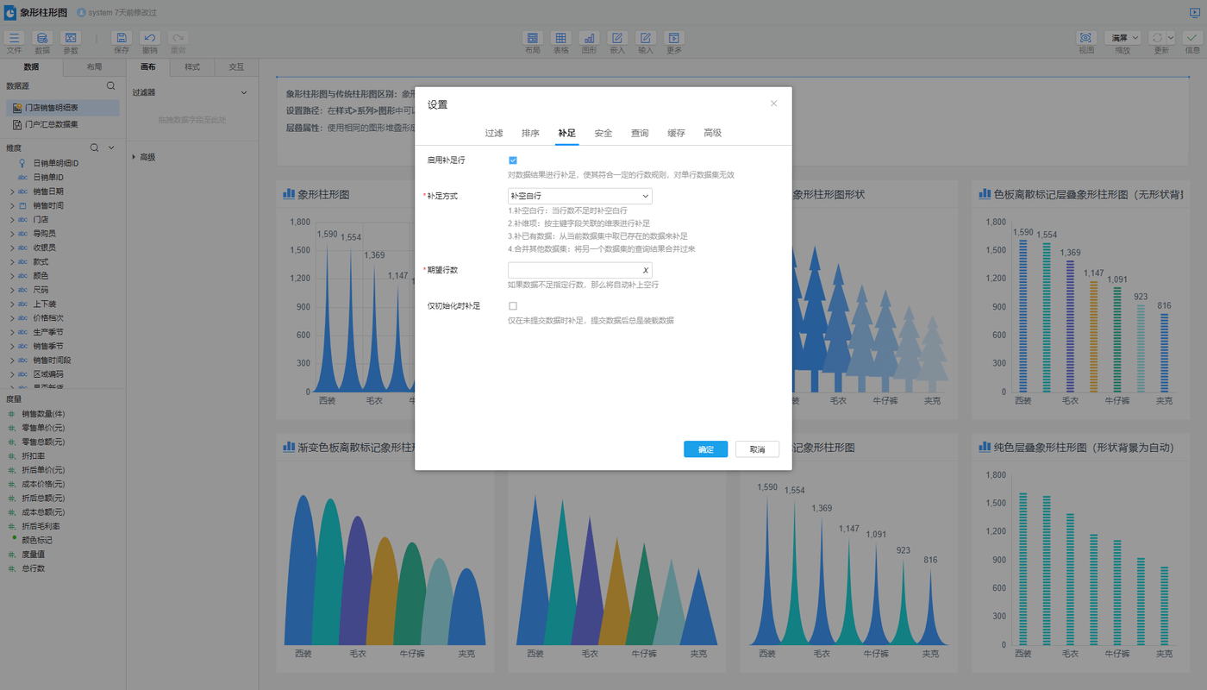Open the 满屏 zoom dropdown

1123,38
